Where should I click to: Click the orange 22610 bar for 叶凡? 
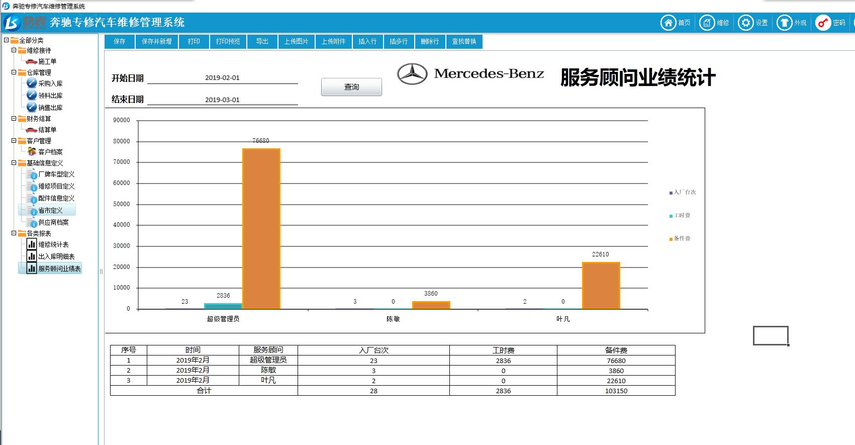(x=601, y=286)
